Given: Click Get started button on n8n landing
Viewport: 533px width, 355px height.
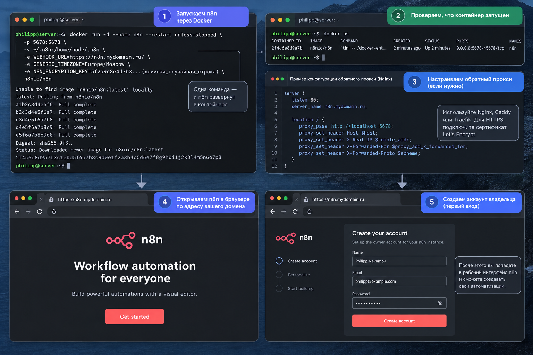Looking at the screenshot, I should coord(135,317).
